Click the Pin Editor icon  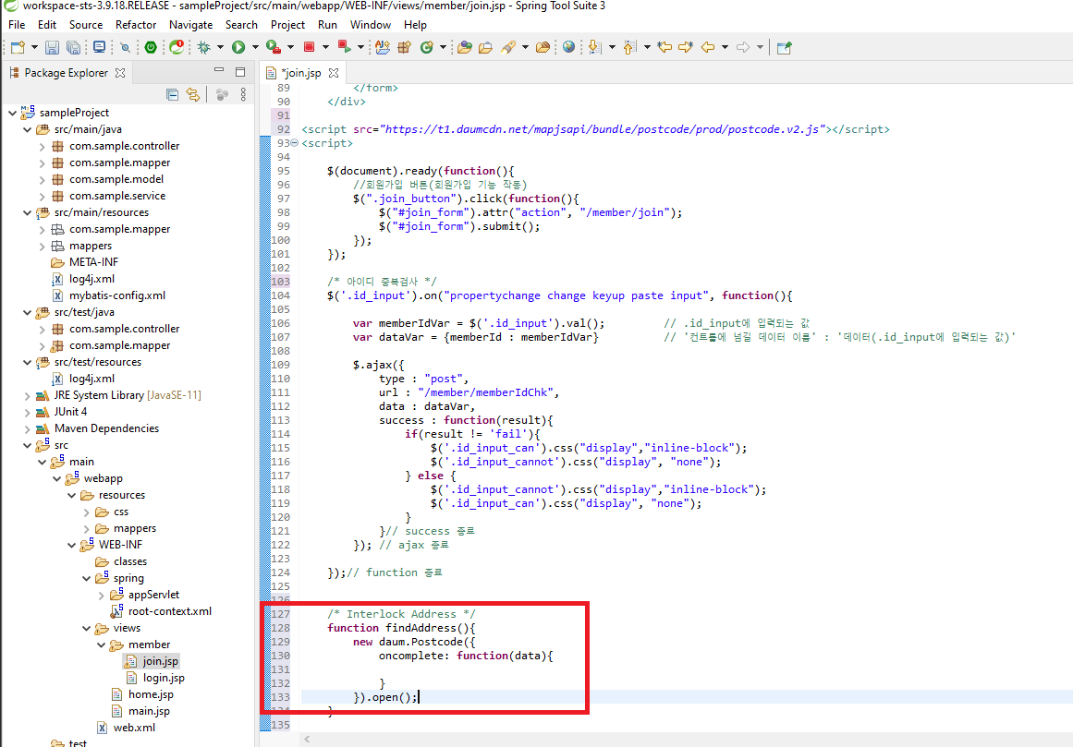785,47
